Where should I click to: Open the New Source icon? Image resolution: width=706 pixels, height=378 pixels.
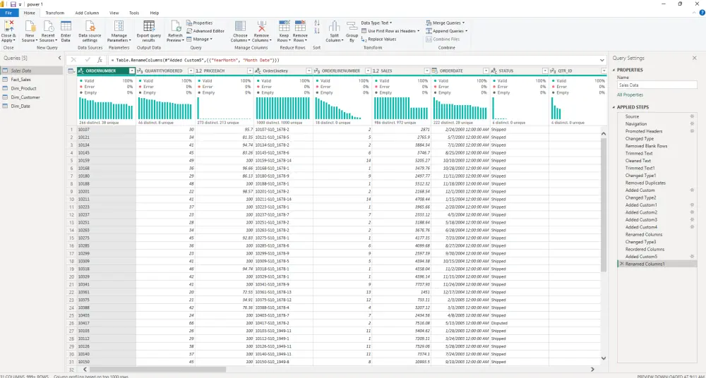(30, 26)
